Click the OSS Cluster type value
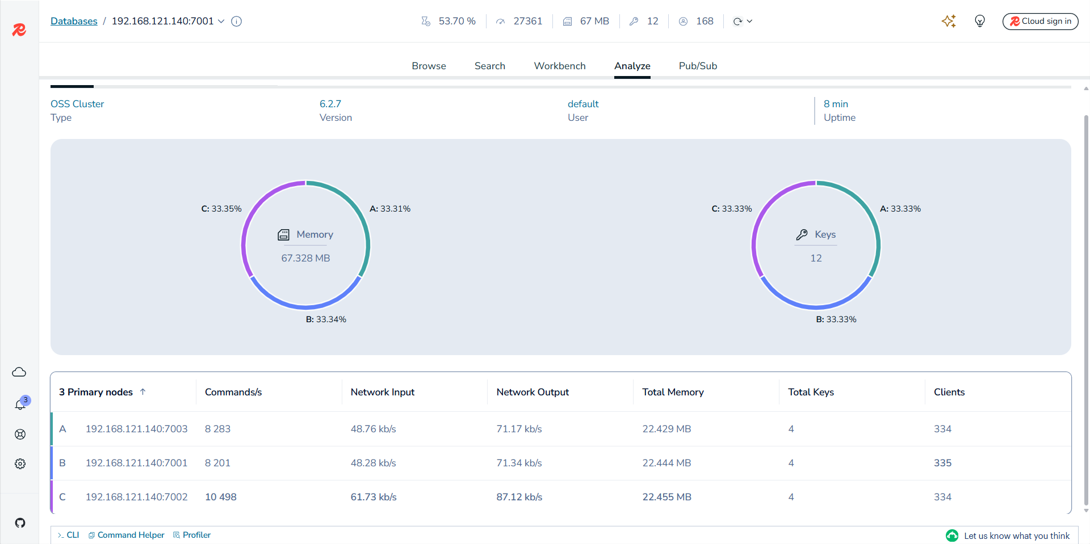 pos(77,104)
